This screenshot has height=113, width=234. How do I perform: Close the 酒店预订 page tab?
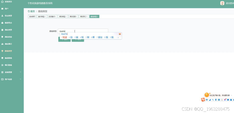point(87,17)
